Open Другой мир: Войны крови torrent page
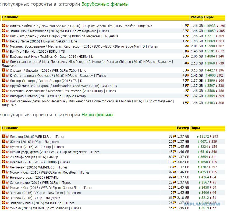Image resolution: width=227 pixels, height=212 pixels. [63, 86]
